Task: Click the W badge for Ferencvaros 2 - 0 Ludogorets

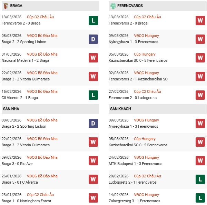Action: tap(200, 95)
